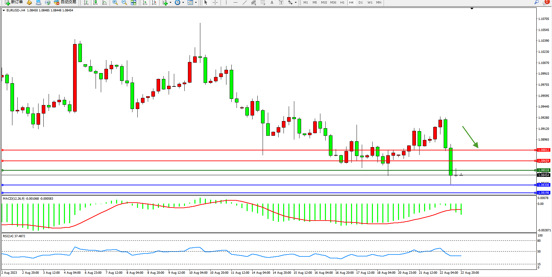Image resolution: width=552 pixels, height=277 pixels.
Task: Open the search magnifier icon
Action: click(536, 2)
